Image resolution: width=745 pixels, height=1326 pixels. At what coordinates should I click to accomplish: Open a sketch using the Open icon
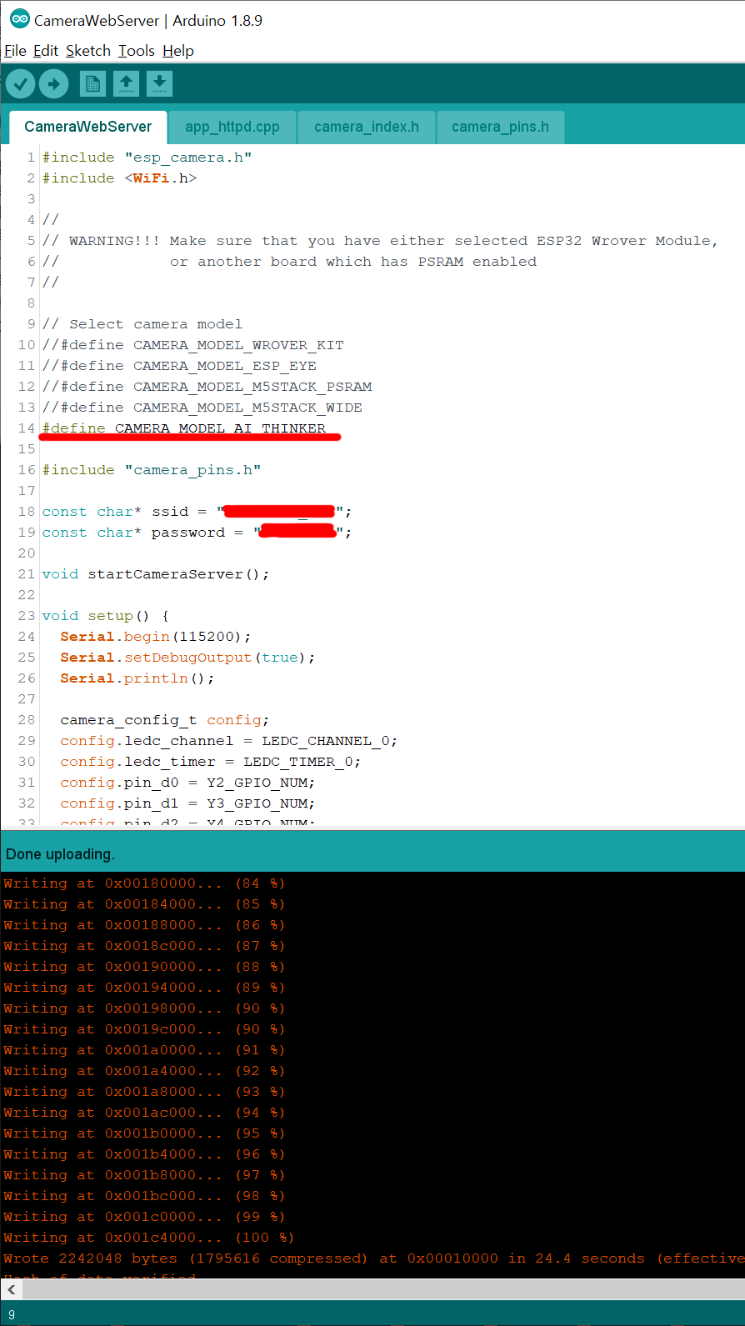click(x=126, y=83)
